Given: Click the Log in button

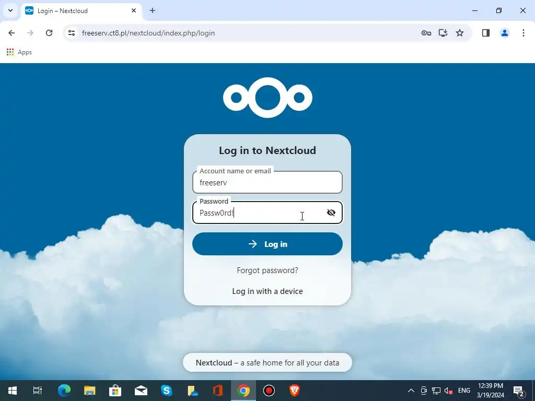Looking at the screenshot, I should pyautogui.click(x=267, y=244).
